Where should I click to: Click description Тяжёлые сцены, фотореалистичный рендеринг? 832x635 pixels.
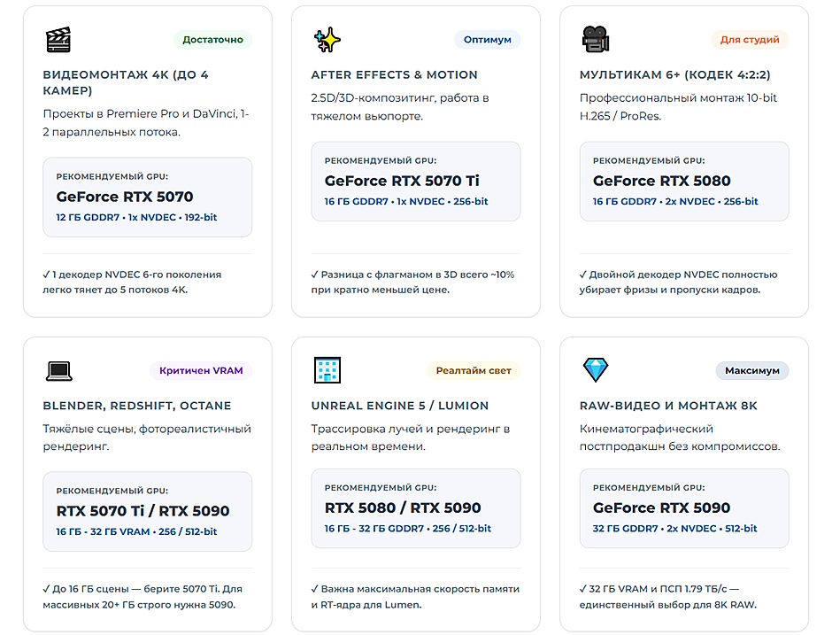click(x=147, y=438)
